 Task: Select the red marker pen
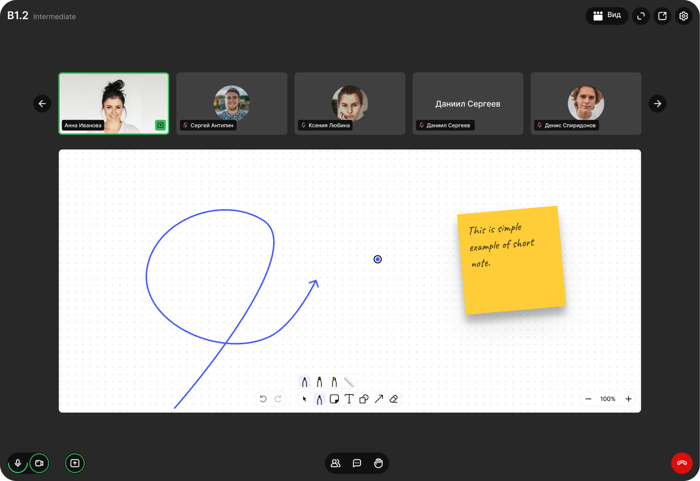tap(319, 382)
